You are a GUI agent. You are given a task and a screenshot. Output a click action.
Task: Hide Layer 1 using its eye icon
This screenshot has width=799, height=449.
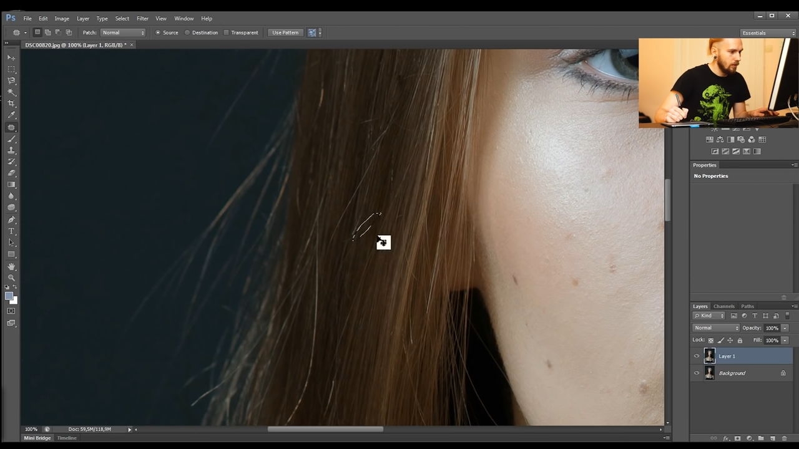tap(697, 356)
